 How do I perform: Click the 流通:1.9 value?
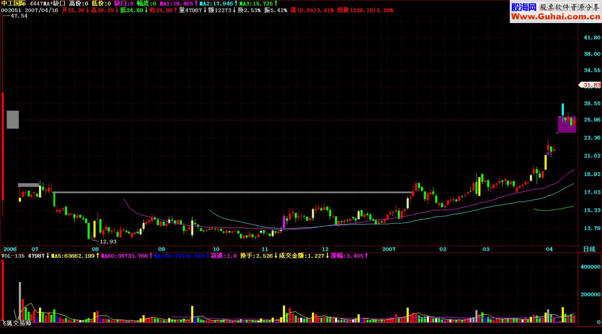coord(223,256)
